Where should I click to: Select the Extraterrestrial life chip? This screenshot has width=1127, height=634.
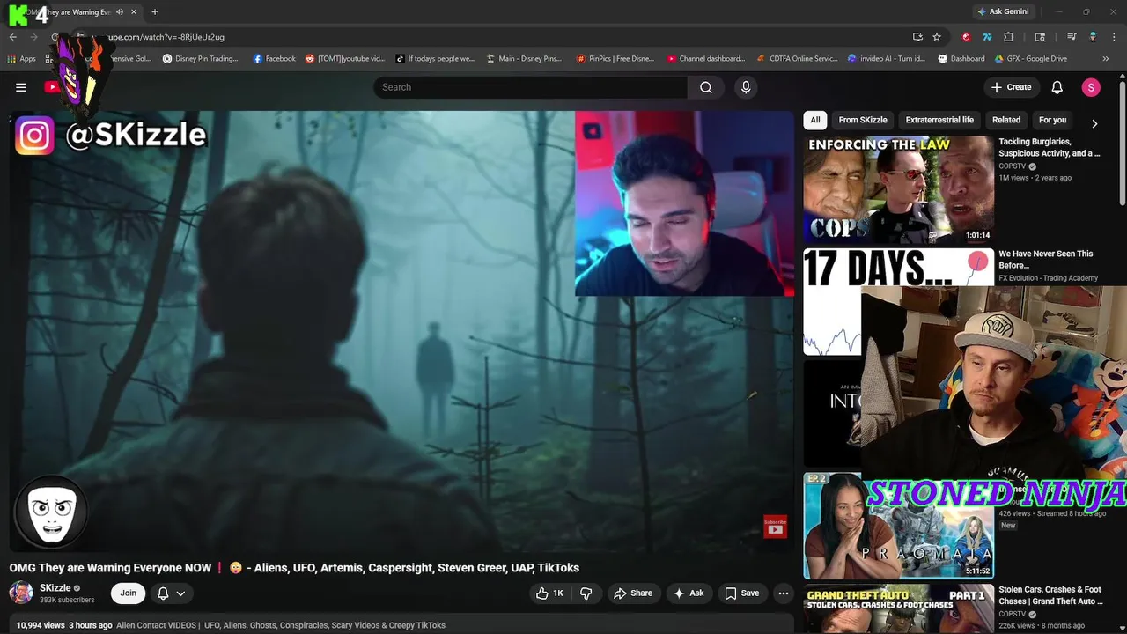click(939, 120)
